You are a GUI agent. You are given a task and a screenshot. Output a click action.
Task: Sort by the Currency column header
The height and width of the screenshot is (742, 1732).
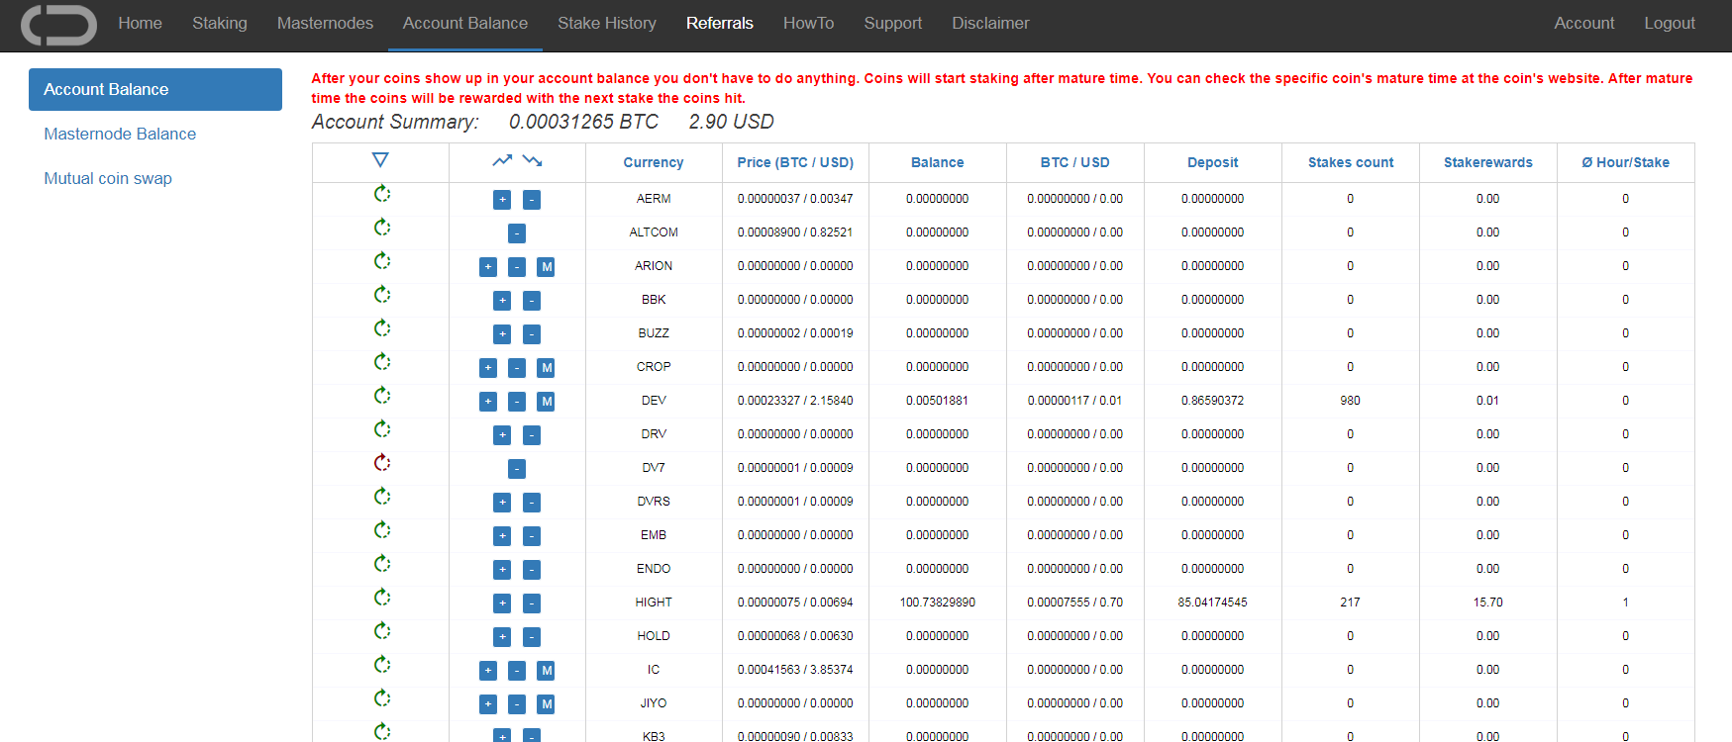(x=654, y=162)
